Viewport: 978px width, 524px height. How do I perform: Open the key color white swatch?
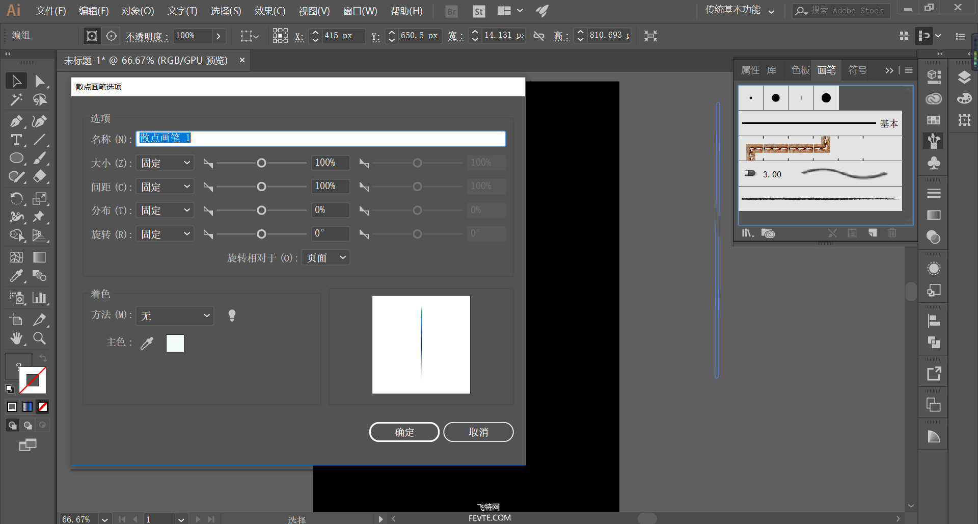pos(175,344)
